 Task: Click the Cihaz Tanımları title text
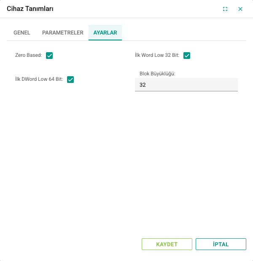[30, 9]
